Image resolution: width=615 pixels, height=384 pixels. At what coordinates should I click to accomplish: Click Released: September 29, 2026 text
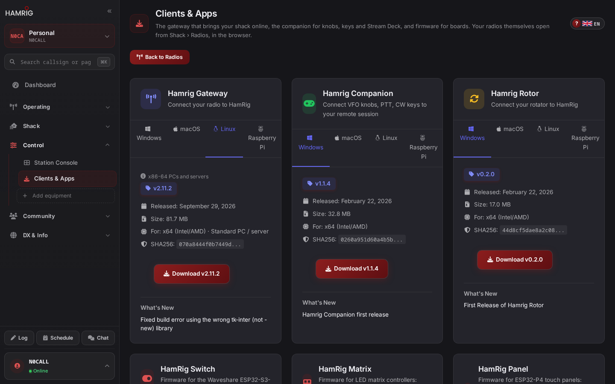[193, 207]
